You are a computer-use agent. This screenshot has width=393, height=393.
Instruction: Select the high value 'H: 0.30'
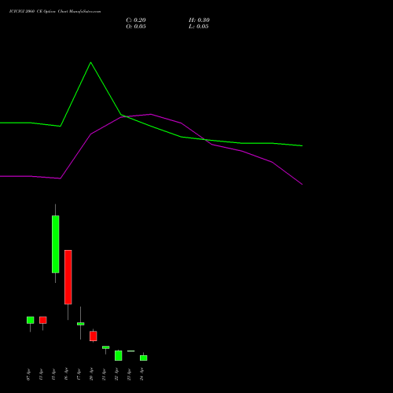[199, 20]
